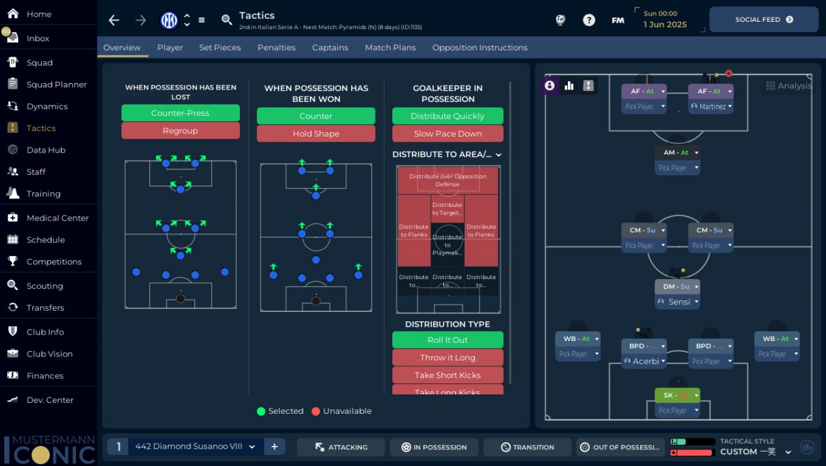
Task: Open the Acerbi player dropdown
Action: [x=644, y=361]
